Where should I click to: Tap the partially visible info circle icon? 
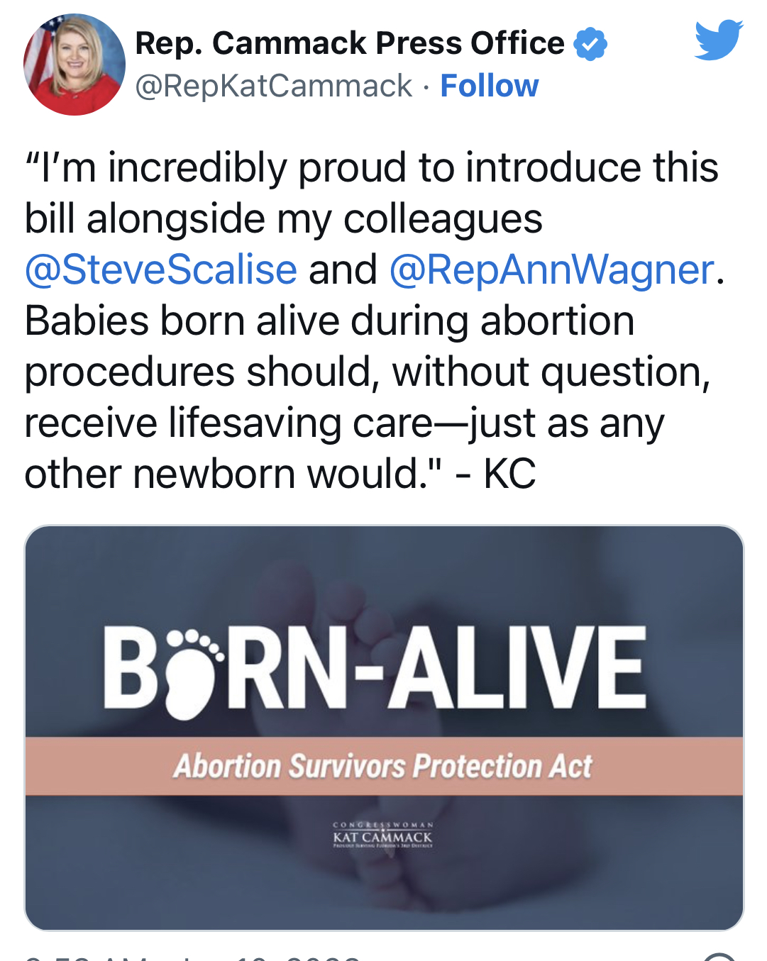[719, 956]
